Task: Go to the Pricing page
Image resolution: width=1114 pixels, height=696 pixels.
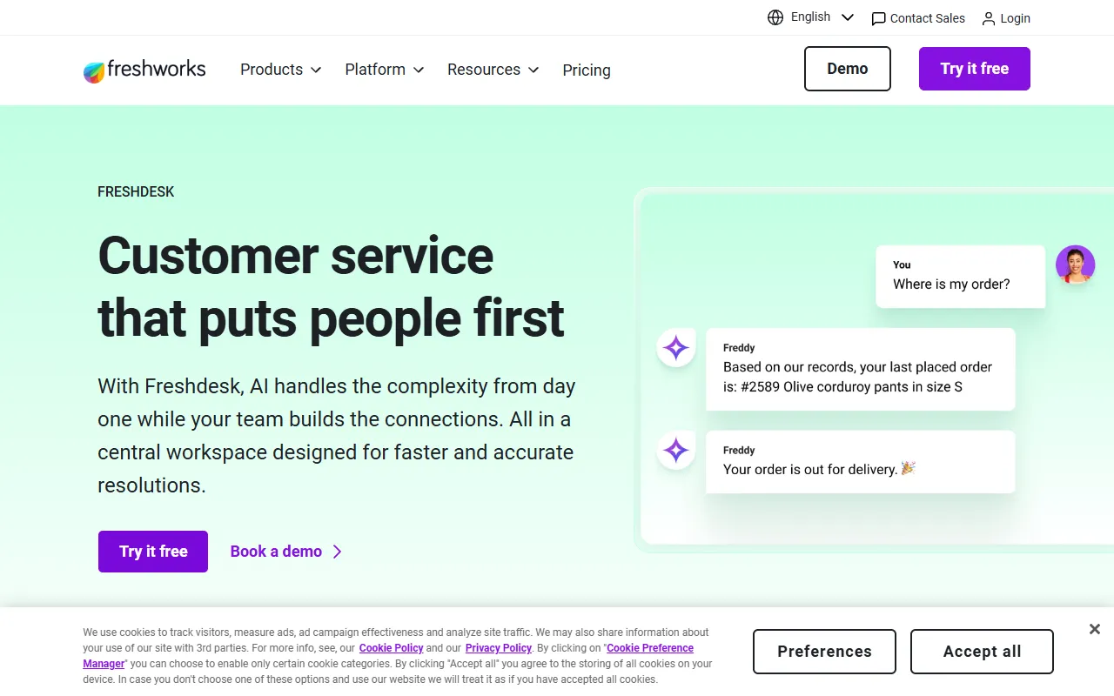Action: [587, 70]
